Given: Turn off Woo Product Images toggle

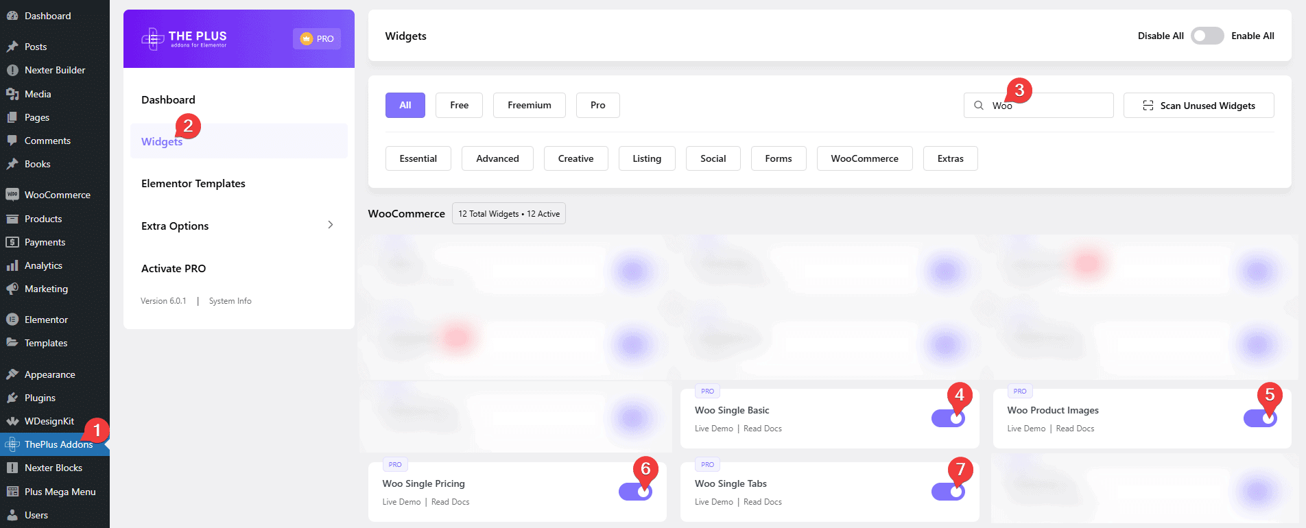Looking at the screenshot, I should (1259, 418).
